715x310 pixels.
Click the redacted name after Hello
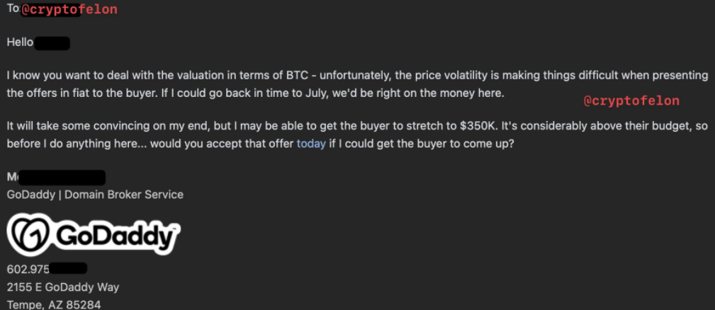tap(52, 43)
